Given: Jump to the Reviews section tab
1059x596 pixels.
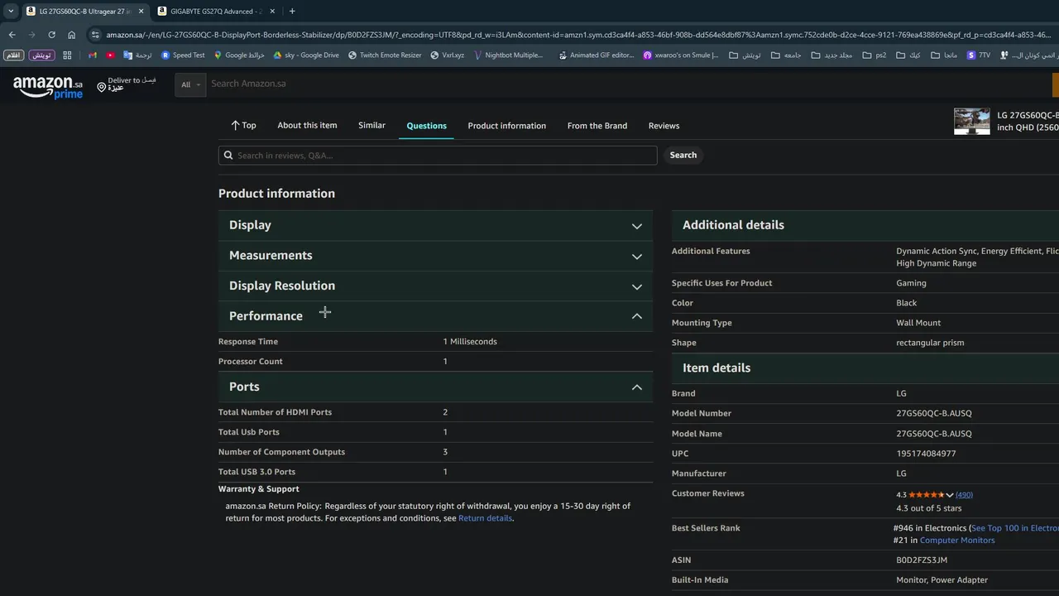Looking at the screenshot, I should (664, 126).
